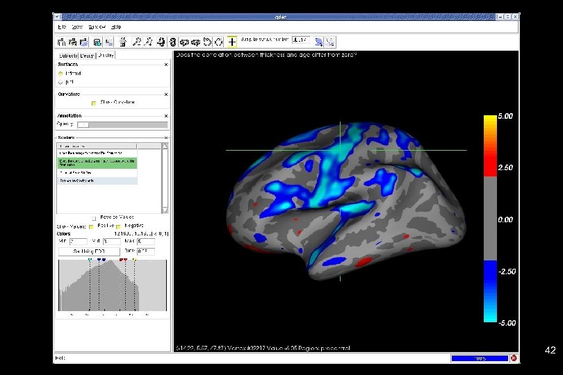Click the first icon in the toolbar

pos(61,41)
